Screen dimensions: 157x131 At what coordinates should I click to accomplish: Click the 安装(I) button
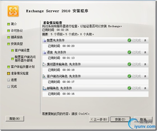120,119
